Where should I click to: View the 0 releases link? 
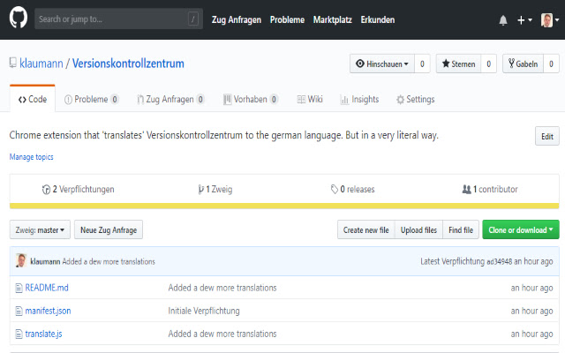coord(353,189)
